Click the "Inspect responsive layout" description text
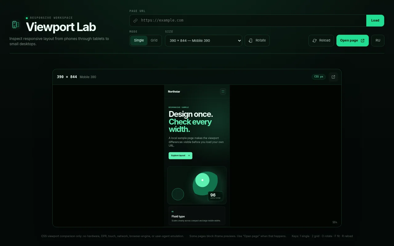 coord(59,41)
